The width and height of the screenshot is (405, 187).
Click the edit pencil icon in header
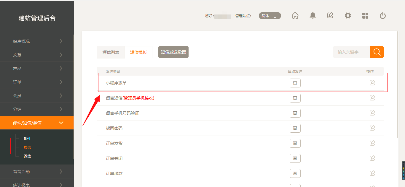[330, 16]
